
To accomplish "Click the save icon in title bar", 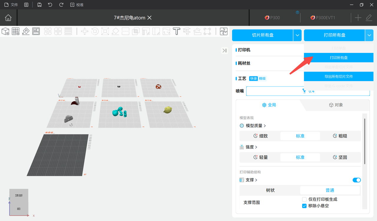I will [39, 5].
